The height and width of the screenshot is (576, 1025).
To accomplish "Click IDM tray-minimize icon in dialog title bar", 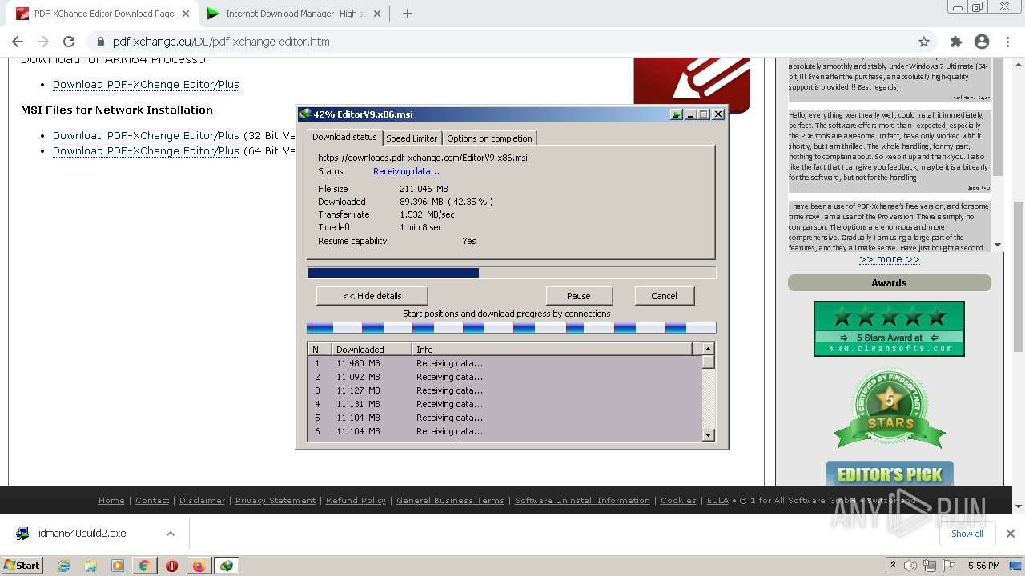I will (677, 114).
